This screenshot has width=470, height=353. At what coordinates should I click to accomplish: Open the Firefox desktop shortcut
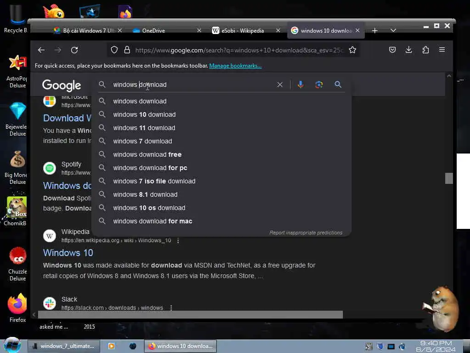[x=17, y=308]
